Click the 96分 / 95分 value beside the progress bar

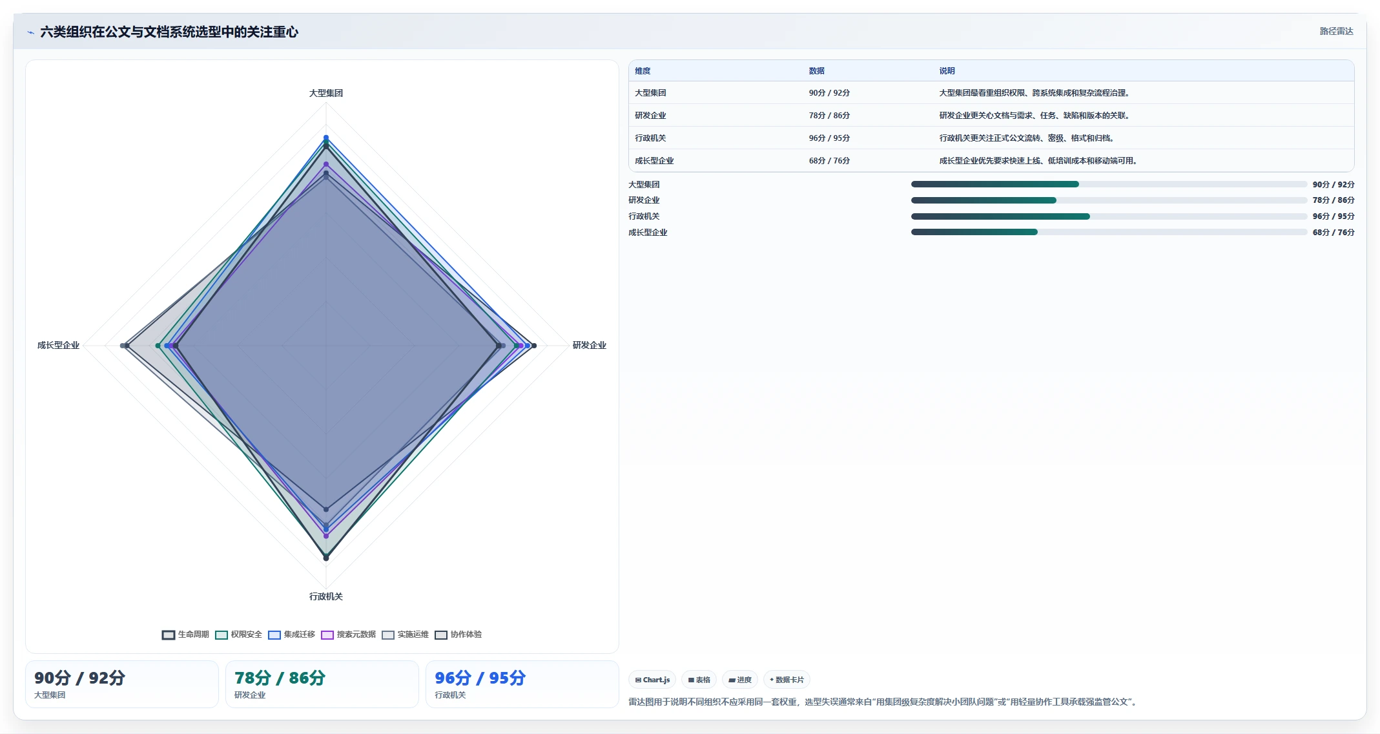pos(1334,216)
